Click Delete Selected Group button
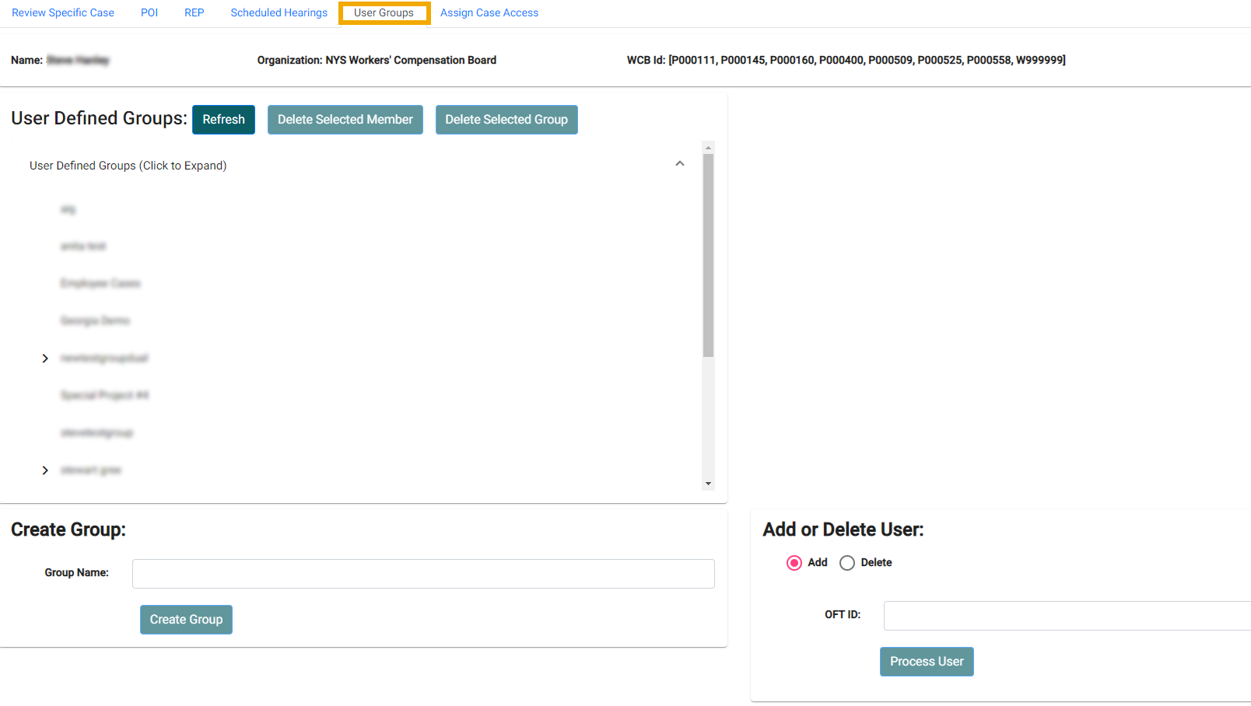This screenshot has height=706, width=1251. (x=506, y=120)
